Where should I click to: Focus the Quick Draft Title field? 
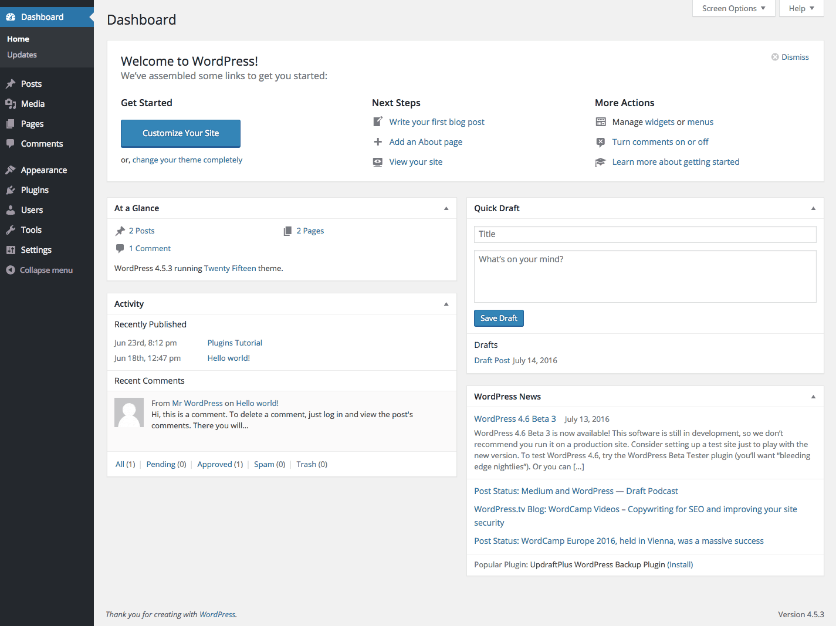coord(645,234)
